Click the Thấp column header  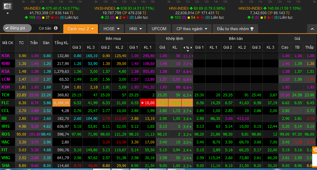pyautogui.click(x=309, y=47)
